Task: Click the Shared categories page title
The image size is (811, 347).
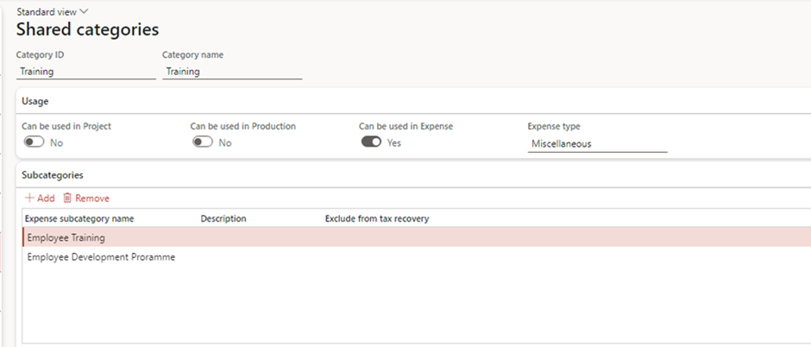Action: tap(87, 29)
